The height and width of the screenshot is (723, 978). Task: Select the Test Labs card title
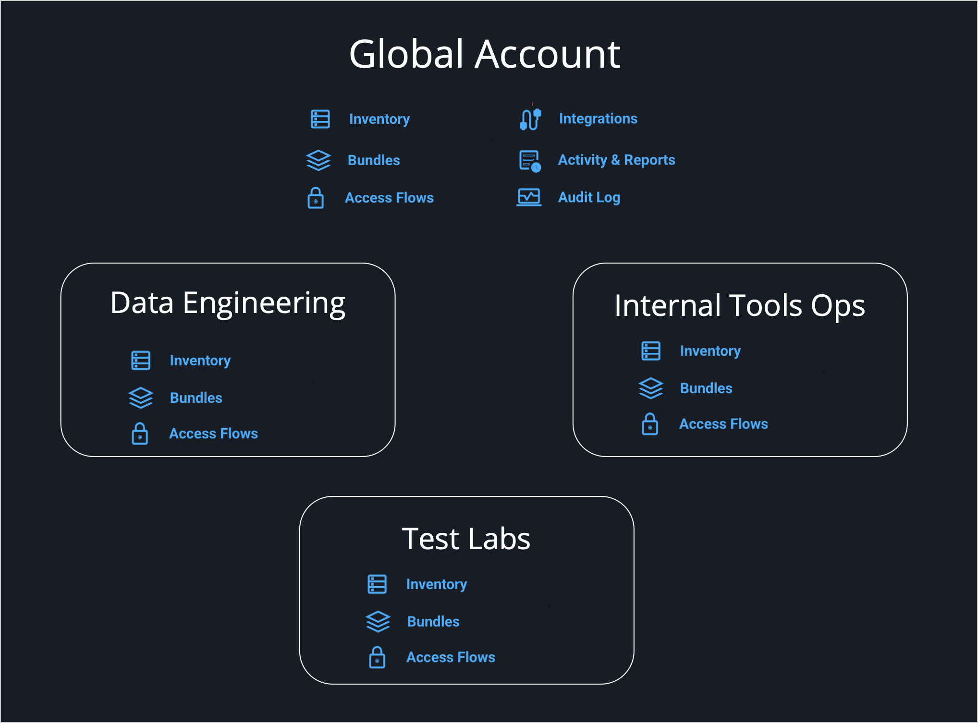(466, 539)
